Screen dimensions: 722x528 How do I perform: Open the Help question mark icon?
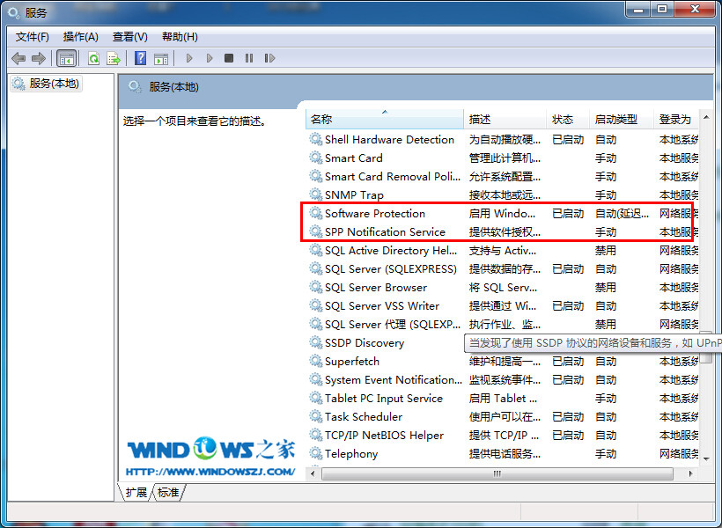(141, 58)
